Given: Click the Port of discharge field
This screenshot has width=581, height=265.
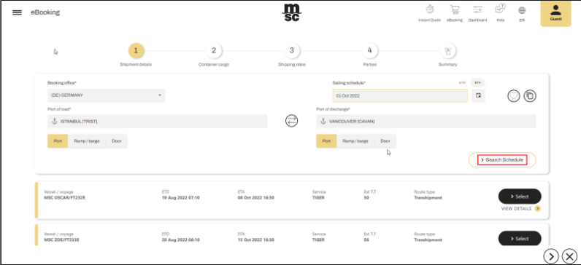Looking at the screenshot, I should click(426, 122).
